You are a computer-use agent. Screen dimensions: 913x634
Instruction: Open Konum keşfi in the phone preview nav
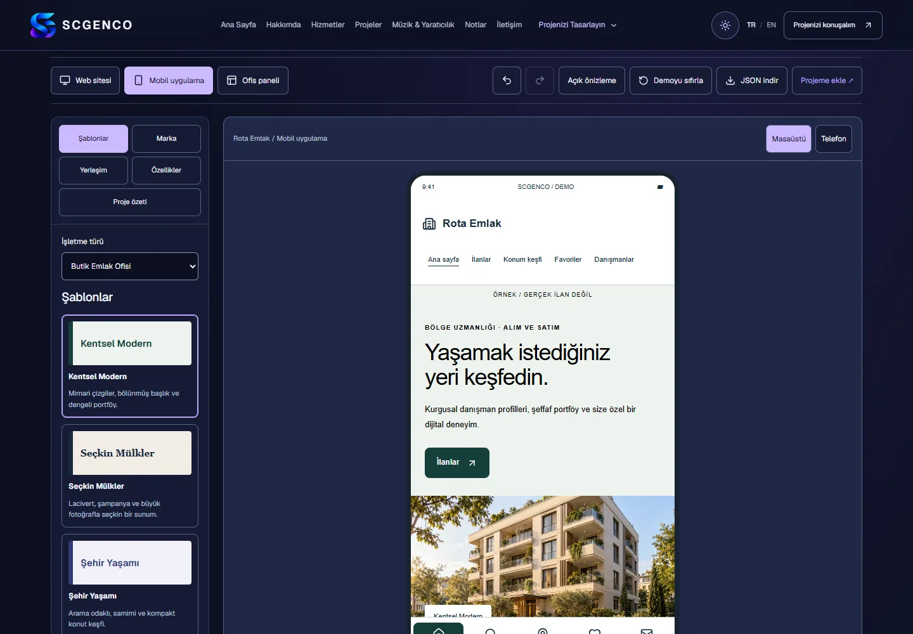point(522,260)
